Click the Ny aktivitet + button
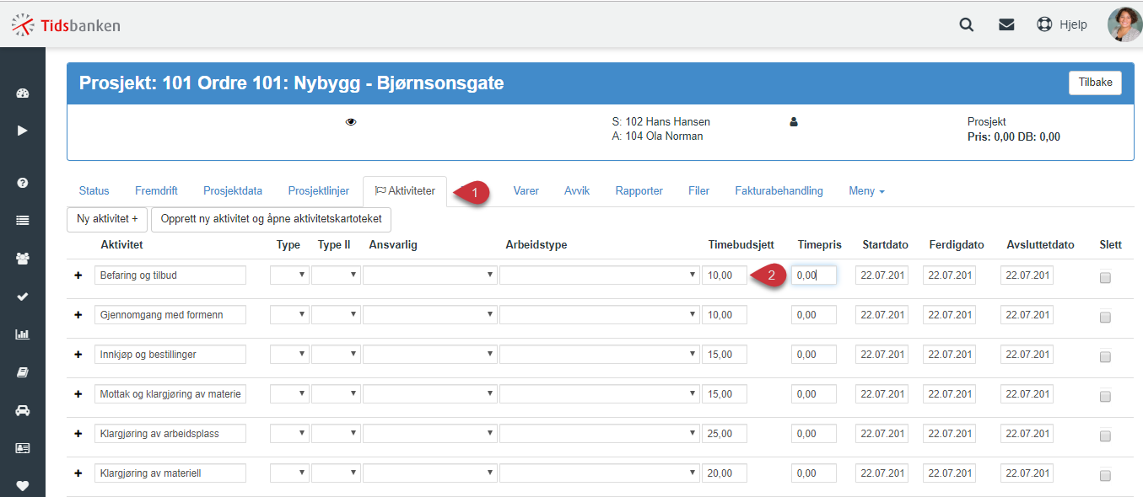 (107, 219)
